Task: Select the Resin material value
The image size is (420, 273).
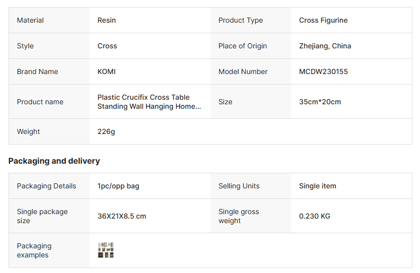Action: pyautogui.click(x=107, y=20)
